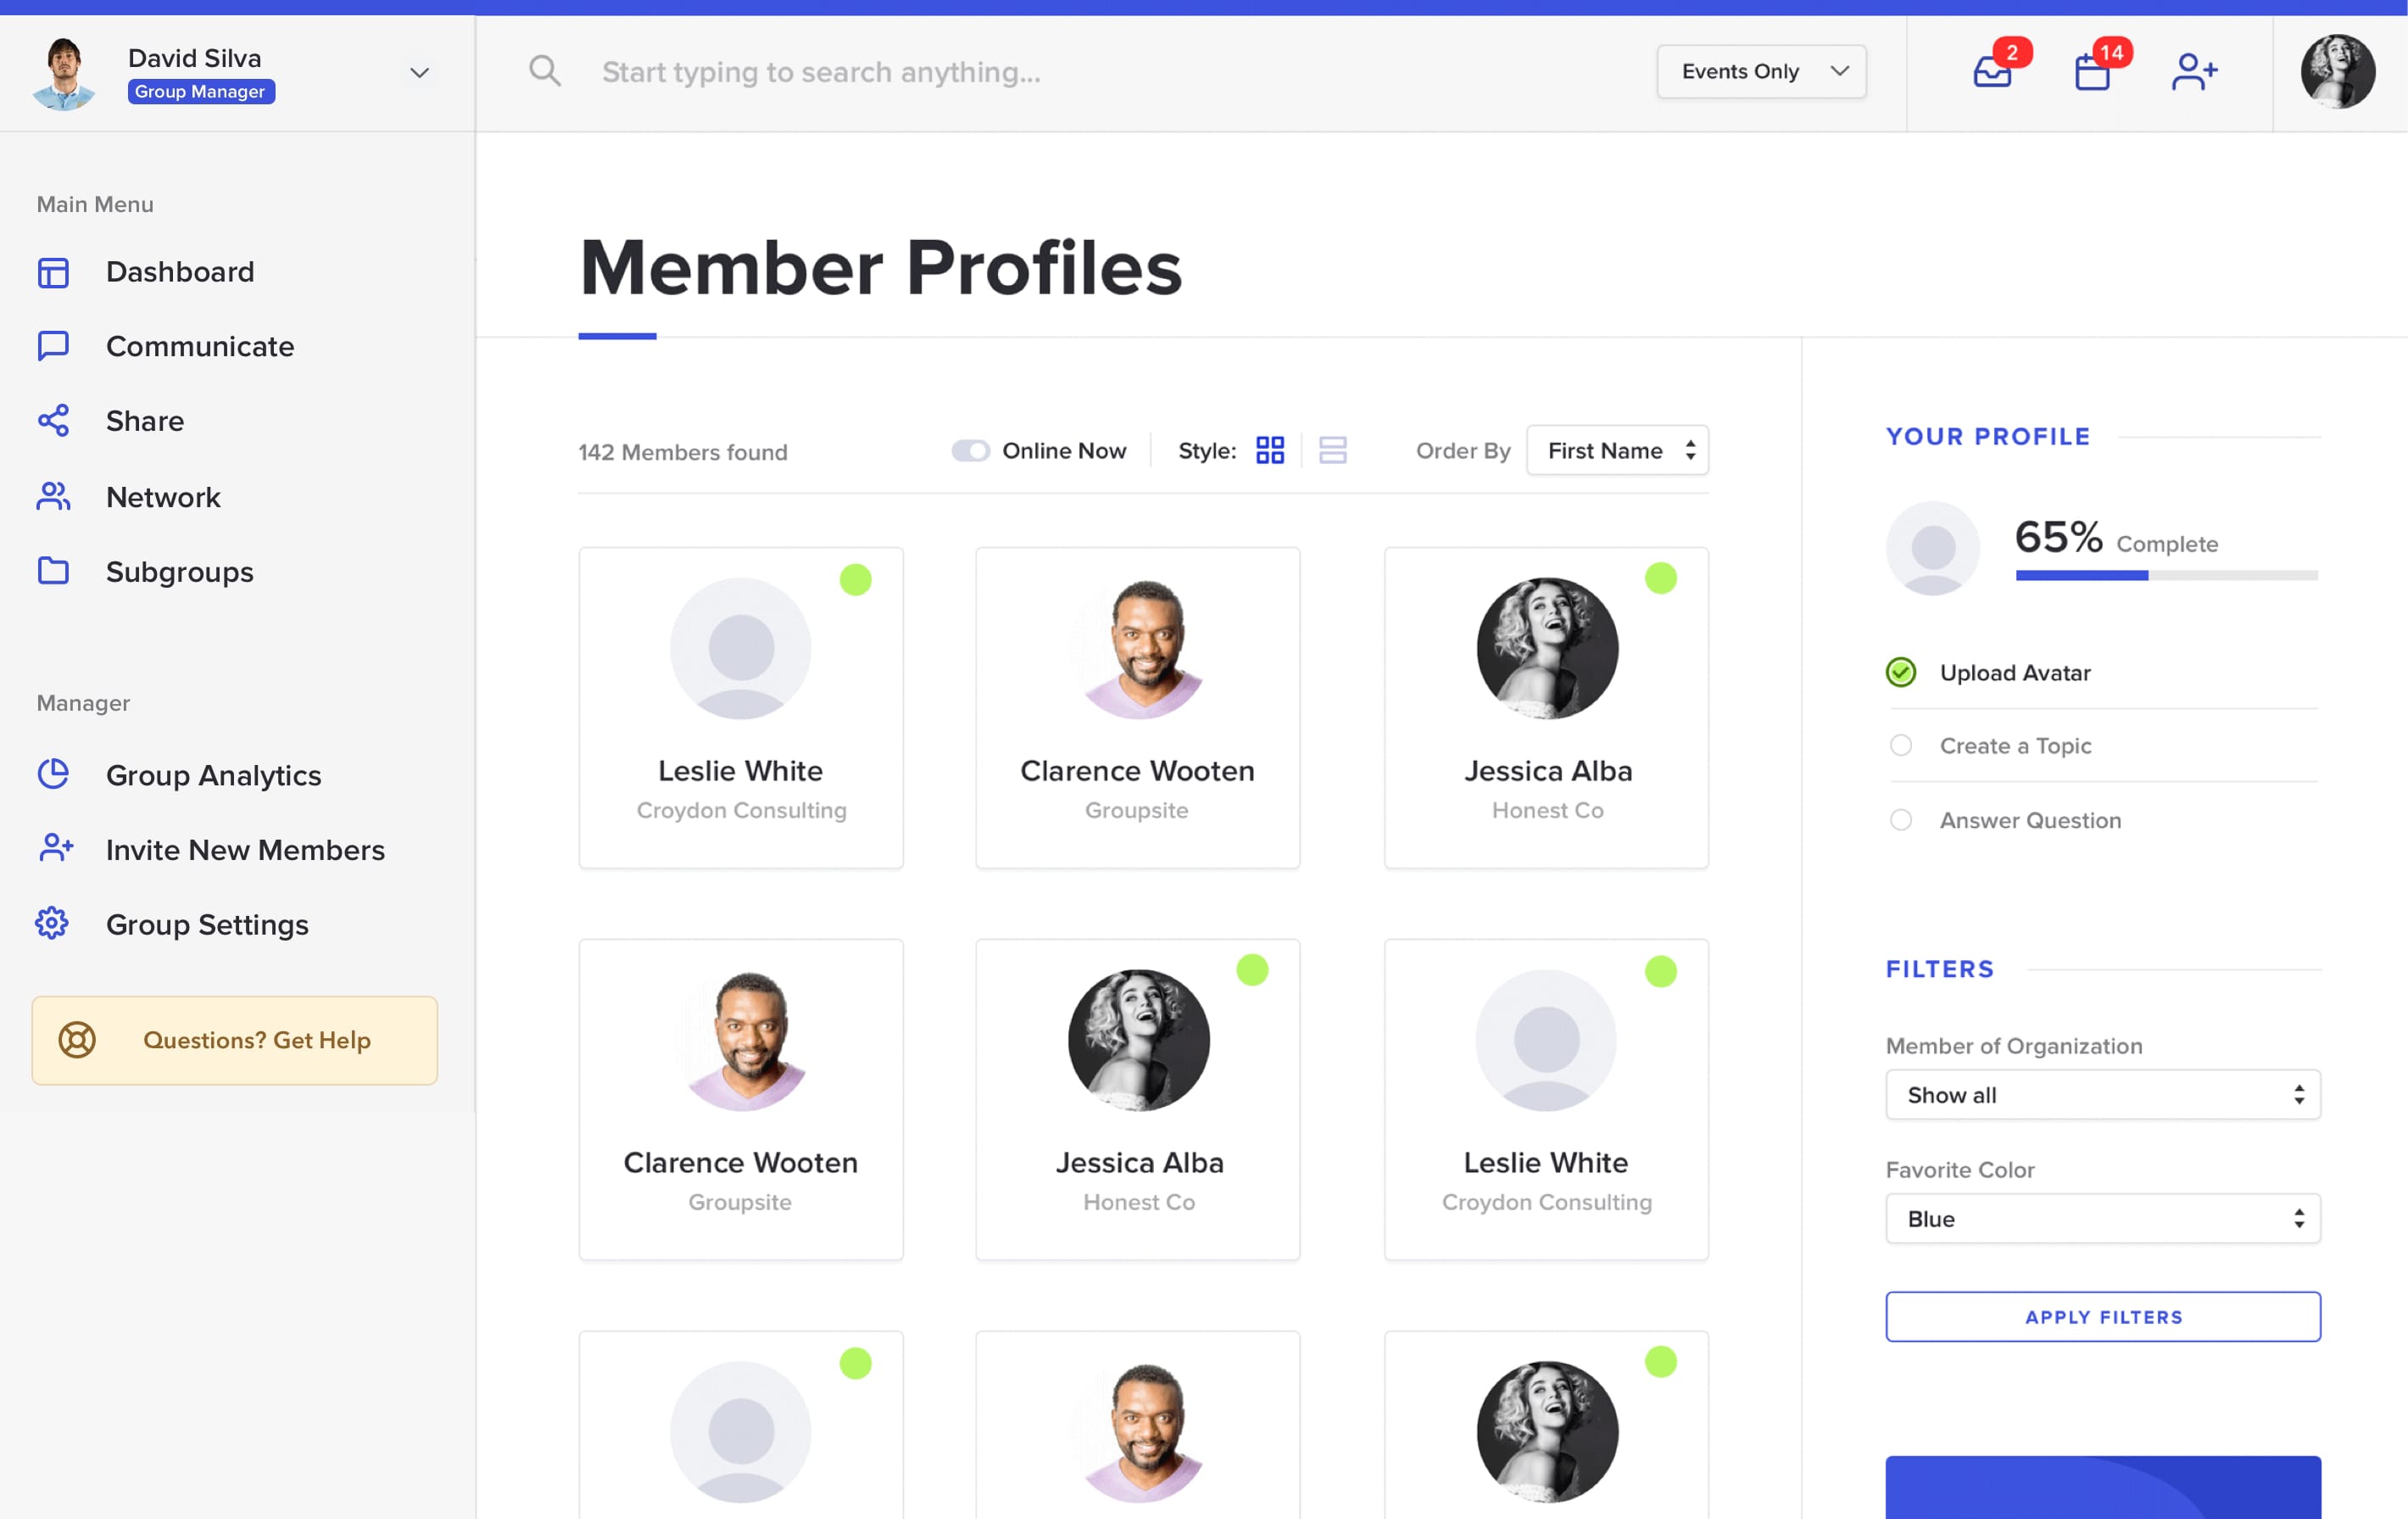Screen dimensions: 2408x1519
Task: Click the search magnifier icon
Action: click(545, 71)
